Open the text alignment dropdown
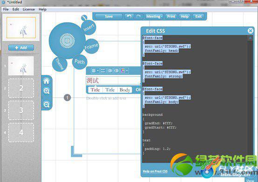 click(x=95, y=71)
